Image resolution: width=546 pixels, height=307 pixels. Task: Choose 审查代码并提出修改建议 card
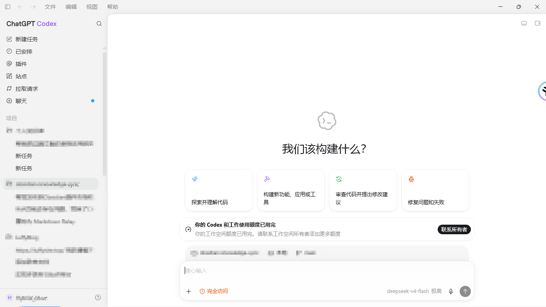(363, 190)
